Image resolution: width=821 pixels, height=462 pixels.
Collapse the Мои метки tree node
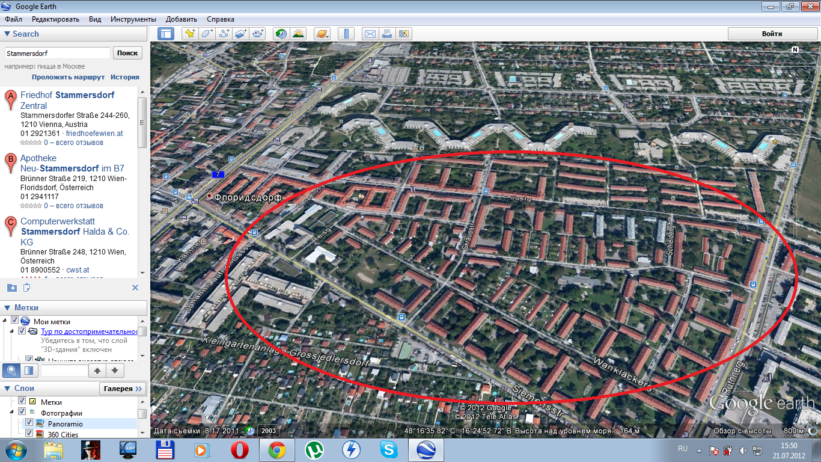[x=5, y=321]
